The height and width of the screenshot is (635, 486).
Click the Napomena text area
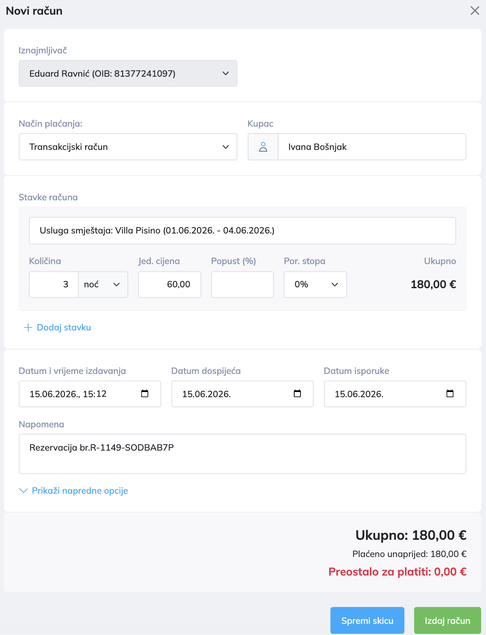click(243, 454)
